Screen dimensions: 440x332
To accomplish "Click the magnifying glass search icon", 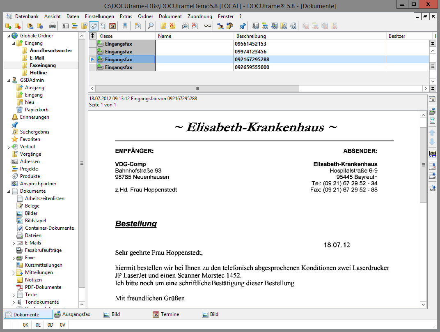I will pyautogui.click(x=151, y=26).
